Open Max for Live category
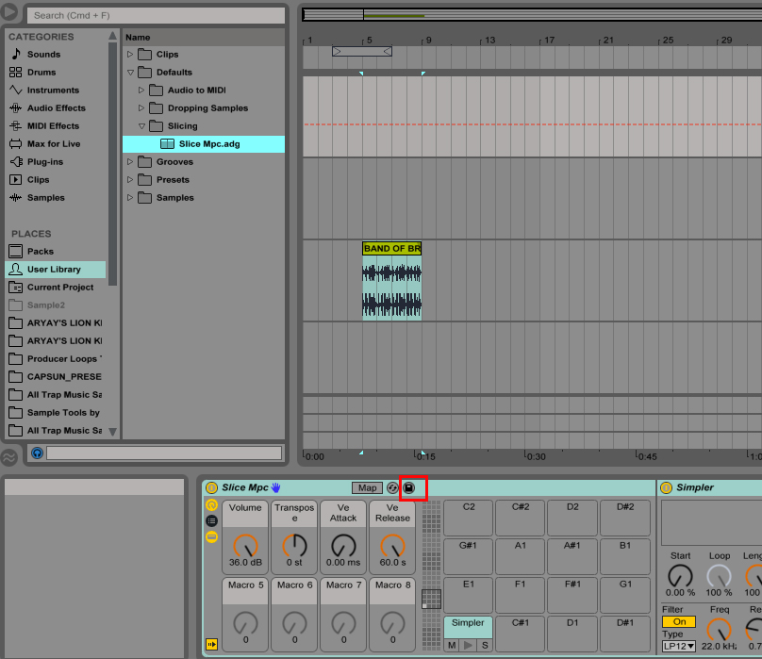762x659 pixels. click(x=54, y=144)
